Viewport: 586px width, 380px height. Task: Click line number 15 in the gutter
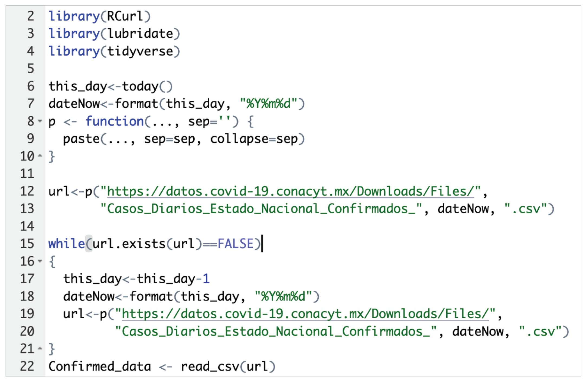[27, 244]
